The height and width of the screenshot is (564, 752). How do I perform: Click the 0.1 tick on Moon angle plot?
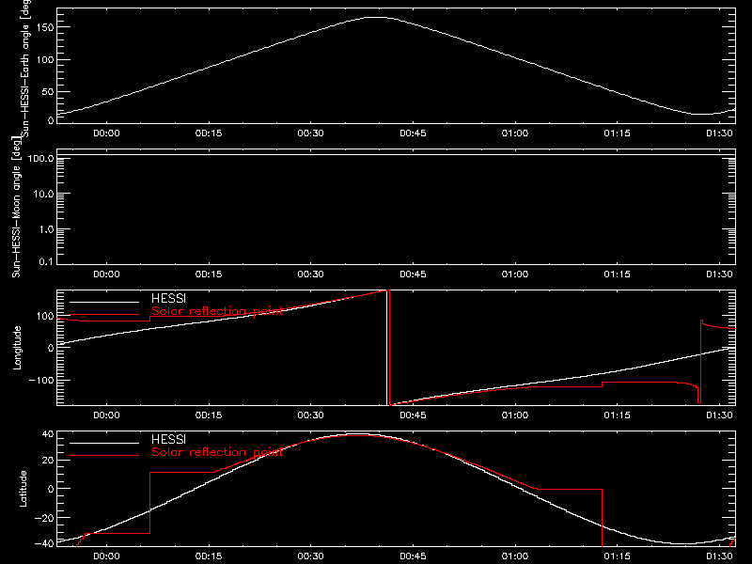tap(46, 261)
